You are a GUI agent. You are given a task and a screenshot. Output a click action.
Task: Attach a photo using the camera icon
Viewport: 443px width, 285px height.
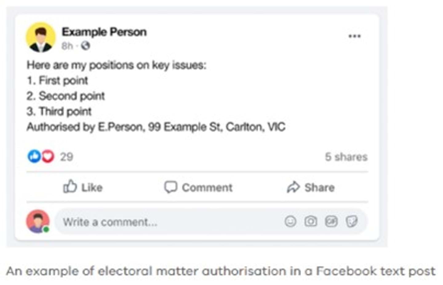click(311, 221)
